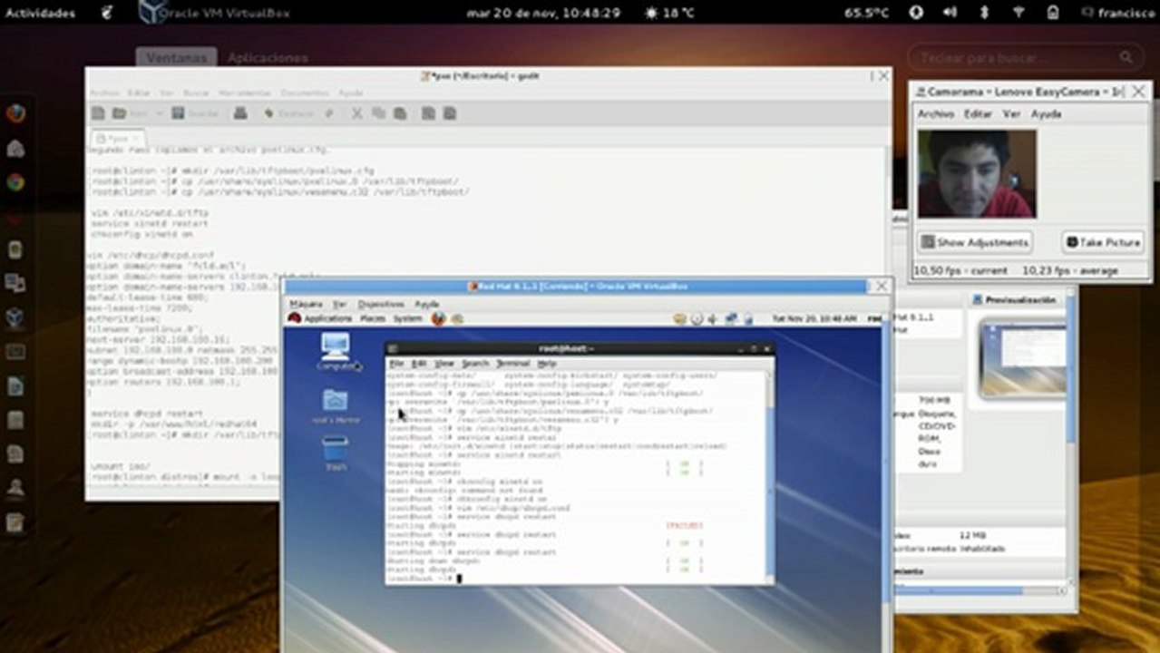Viewport: 1160px width, 653px height.
Task: Switch to the Ventanas tab
Action: point(177,57)
